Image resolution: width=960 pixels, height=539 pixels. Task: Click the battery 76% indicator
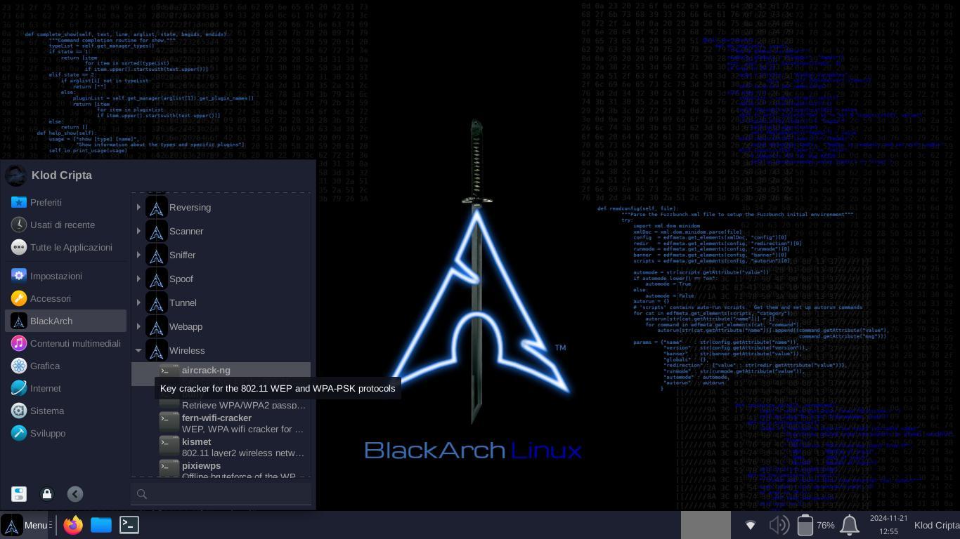coord(816,525)
